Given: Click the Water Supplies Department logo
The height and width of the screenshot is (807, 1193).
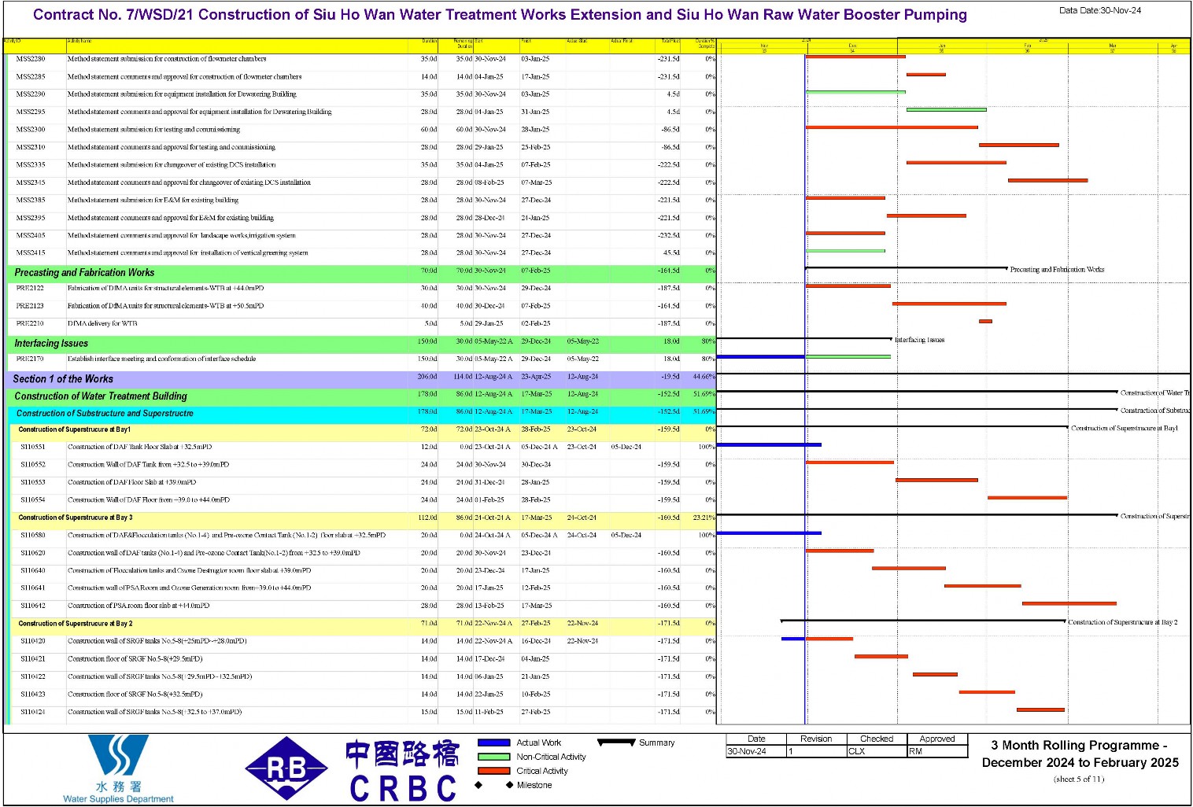Looking at the screenshot, I should coord(118,769).
